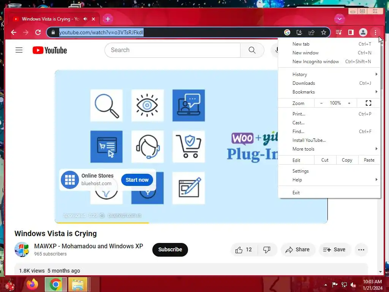Expand the More tools submenu

329,149
